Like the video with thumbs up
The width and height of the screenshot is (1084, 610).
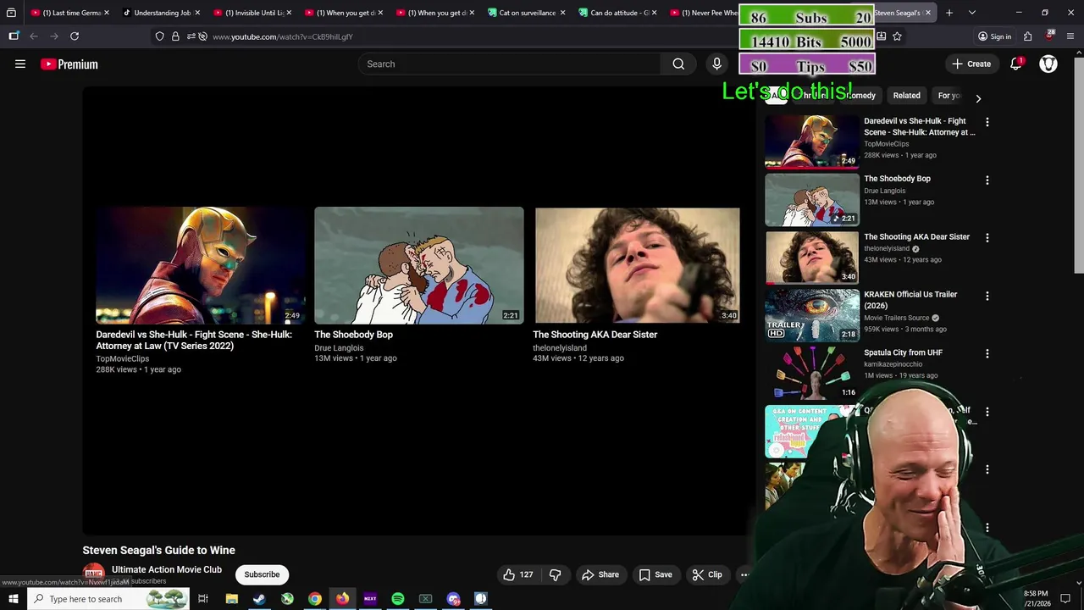click(518, 574)
